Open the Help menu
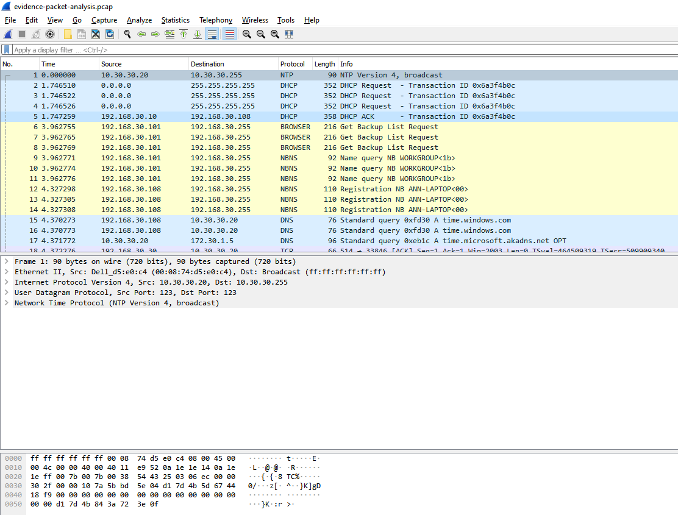 312,20
